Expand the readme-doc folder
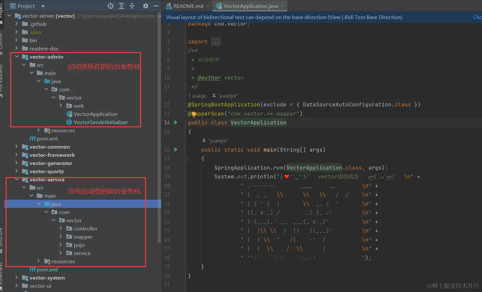Image resolution: width=482 pixels, height=292 pixels. pos(16,48)
